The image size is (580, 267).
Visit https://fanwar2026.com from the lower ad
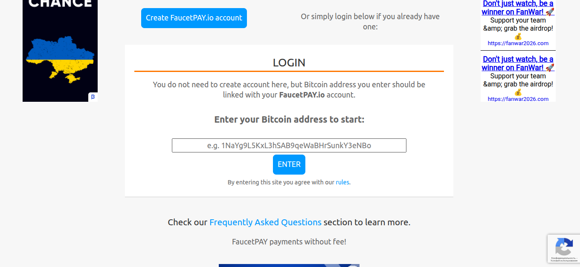pos(518,99)
